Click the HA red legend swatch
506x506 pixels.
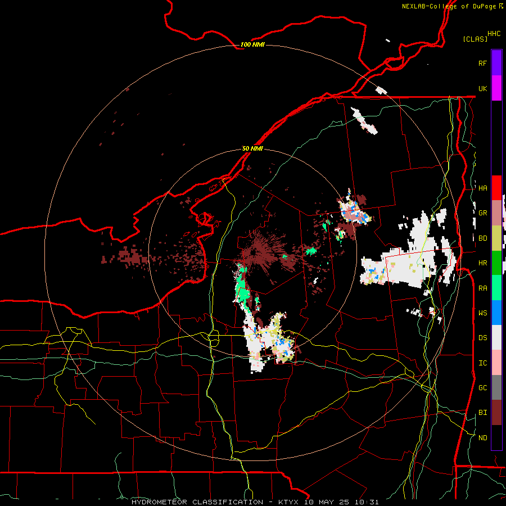[x=496, y=188]
